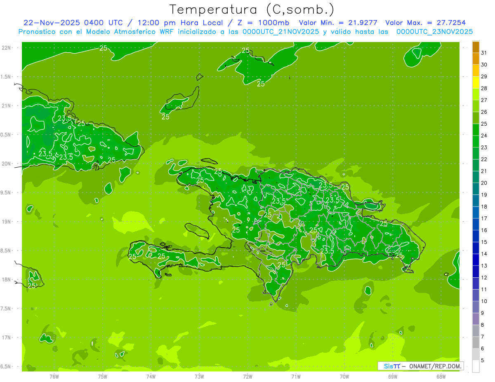
Task: Click the light gray legend swatch between 5 and 6
Action: (x=476, y=354)
